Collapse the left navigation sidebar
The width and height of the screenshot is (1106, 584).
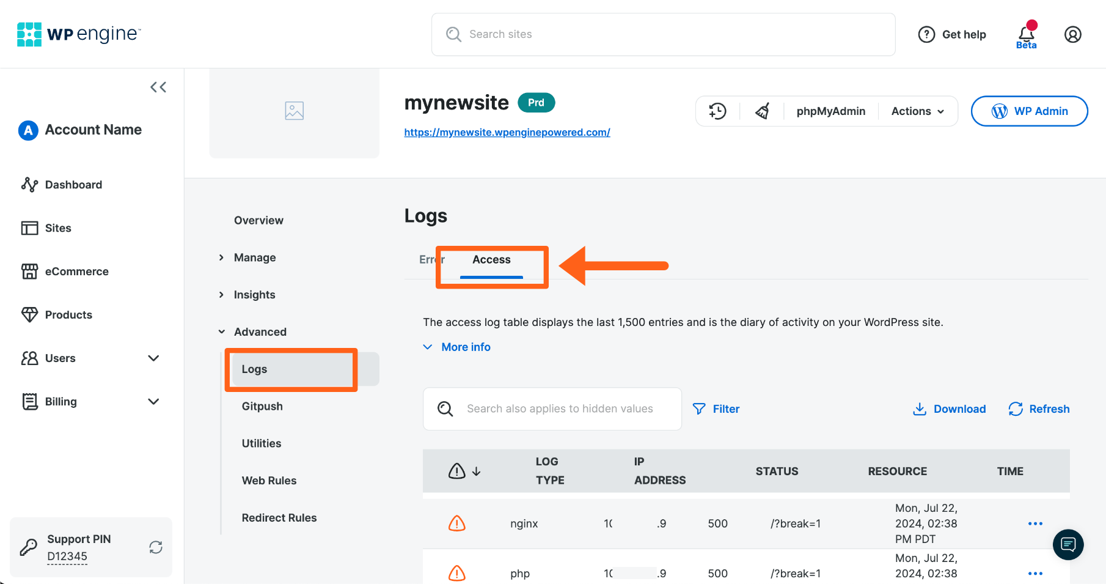(x=158, y=87)
